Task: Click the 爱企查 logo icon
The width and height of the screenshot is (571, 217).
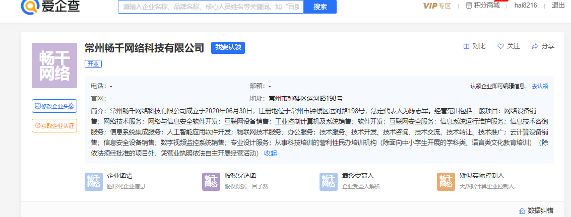Action: pyautogui.click(x=30, y=6)
